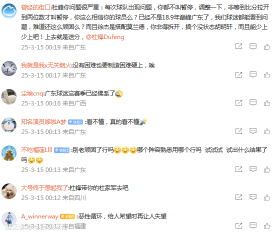276x235 pixels.
Task: Like the comment by 曾经的街口
Action: [267, 46]
